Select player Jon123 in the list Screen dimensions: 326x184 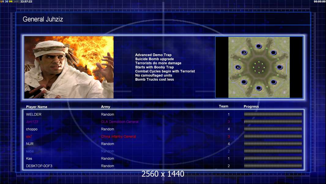(x=32, y=122)
